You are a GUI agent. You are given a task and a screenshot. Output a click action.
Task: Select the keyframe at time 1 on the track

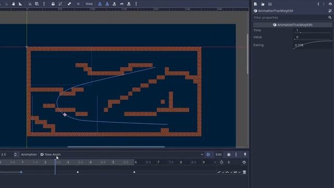[21, 172]
